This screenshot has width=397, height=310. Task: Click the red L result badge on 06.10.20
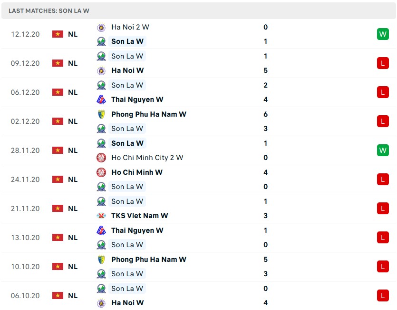383,296
